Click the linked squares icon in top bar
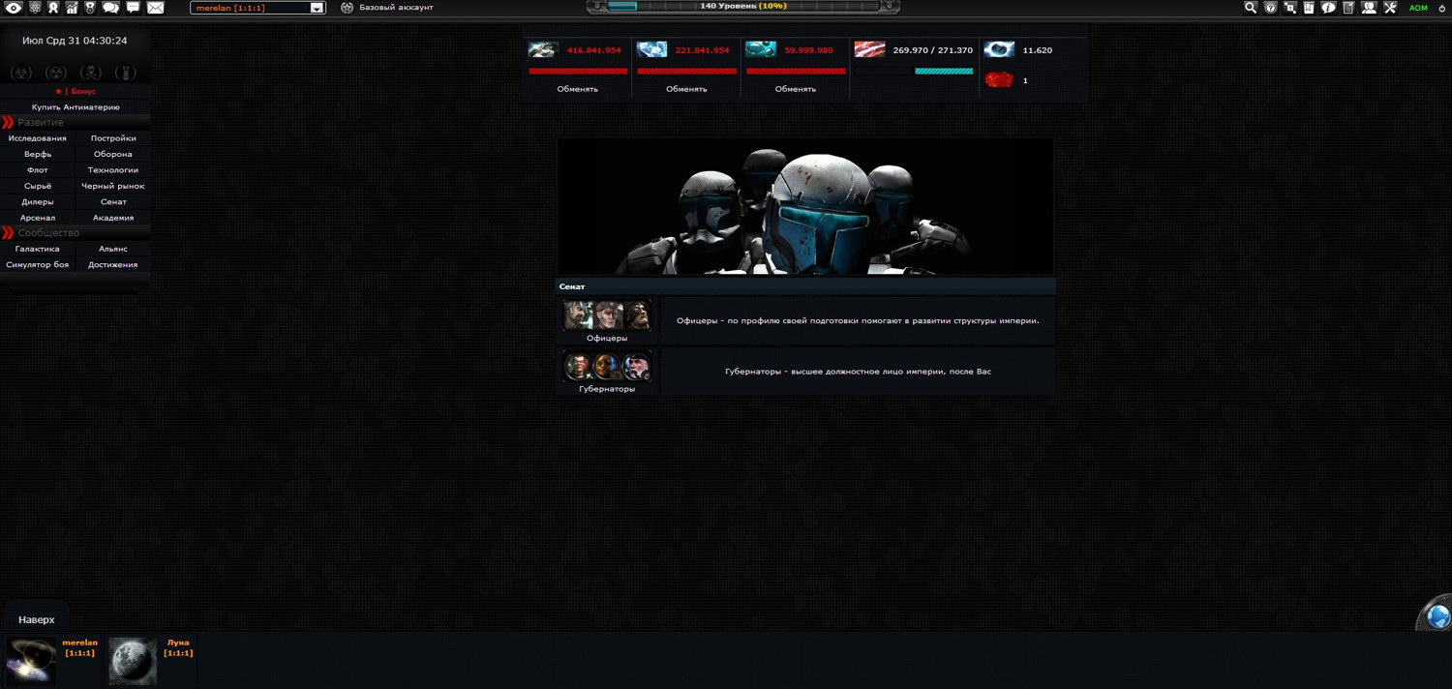Screen dimensions: 1452x689 tap(1290, 8)
